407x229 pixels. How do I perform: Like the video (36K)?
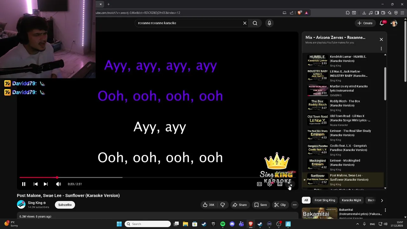pos(209,205)
